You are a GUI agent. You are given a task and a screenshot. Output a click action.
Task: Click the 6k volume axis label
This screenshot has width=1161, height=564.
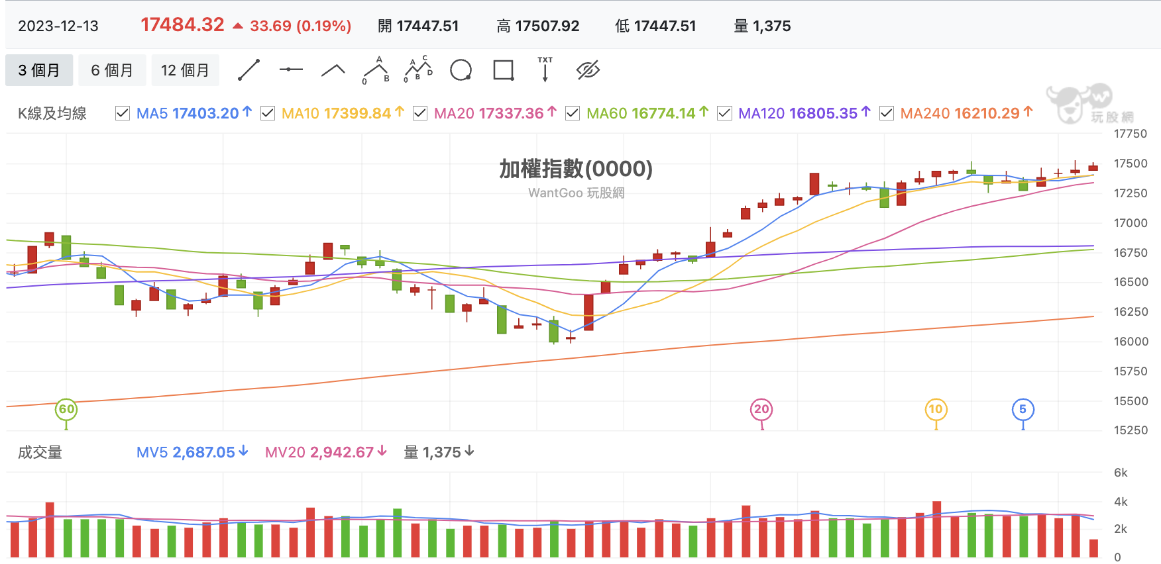point(1121,473)
